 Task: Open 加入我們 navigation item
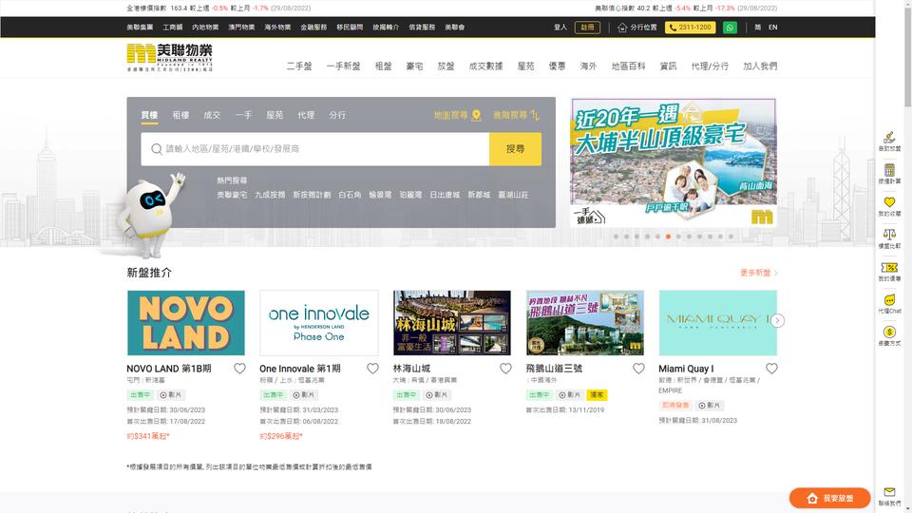coord(760,66)
